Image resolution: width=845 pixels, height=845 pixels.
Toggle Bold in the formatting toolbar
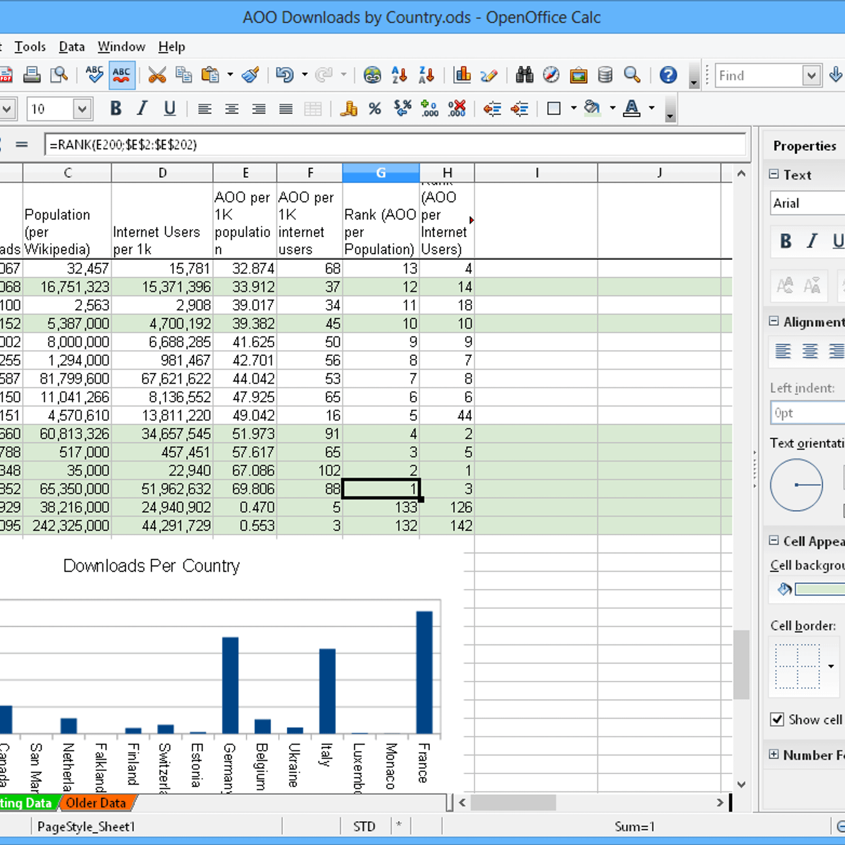(x=116, y=109)
